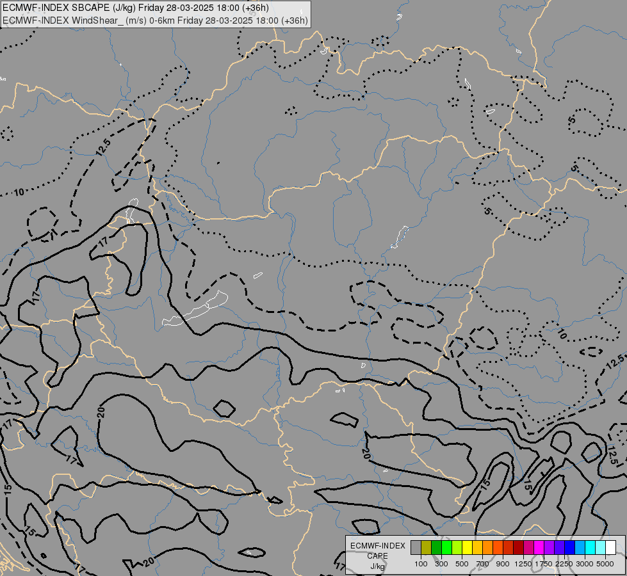Click the legend value 3000

click(x=585, y=564)
